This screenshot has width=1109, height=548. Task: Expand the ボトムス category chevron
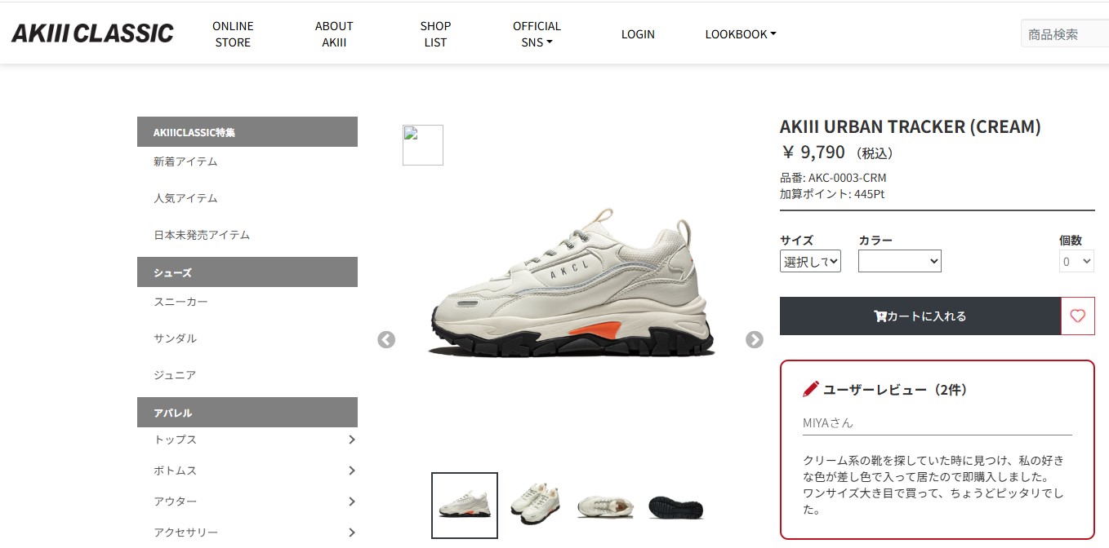click(352, 471)
